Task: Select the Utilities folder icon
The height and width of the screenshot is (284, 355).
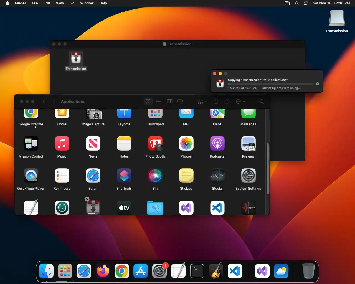Action: coord(155,208)
